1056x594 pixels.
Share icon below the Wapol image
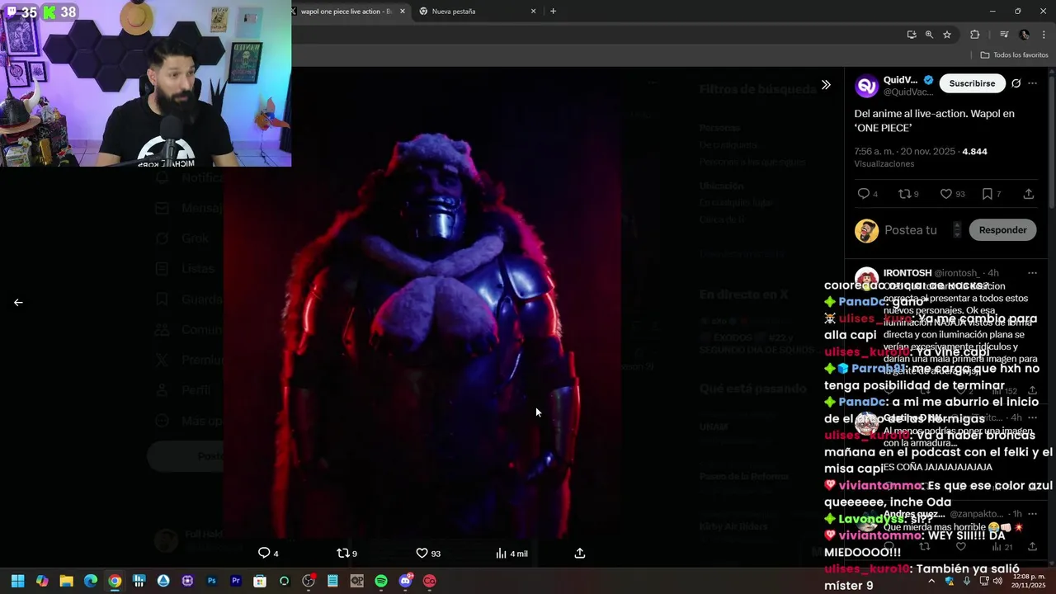pos(580,553)
